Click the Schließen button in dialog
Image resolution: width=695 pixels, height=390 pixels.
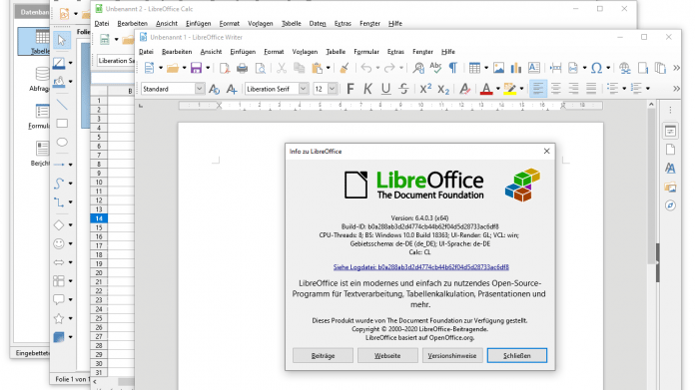[517, 355]
